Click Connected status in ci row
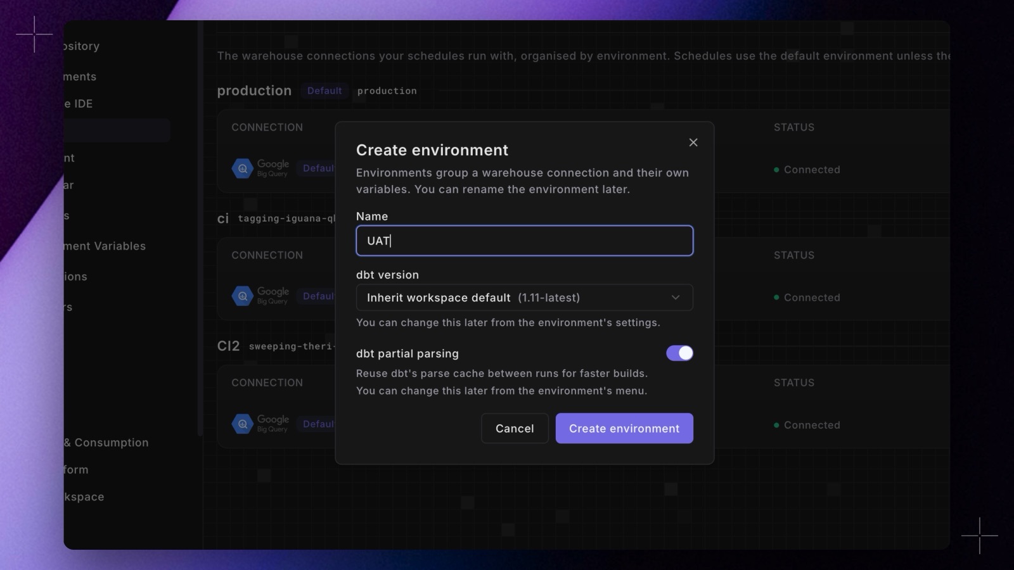1014x570 pixels. [x=807, y=298]
